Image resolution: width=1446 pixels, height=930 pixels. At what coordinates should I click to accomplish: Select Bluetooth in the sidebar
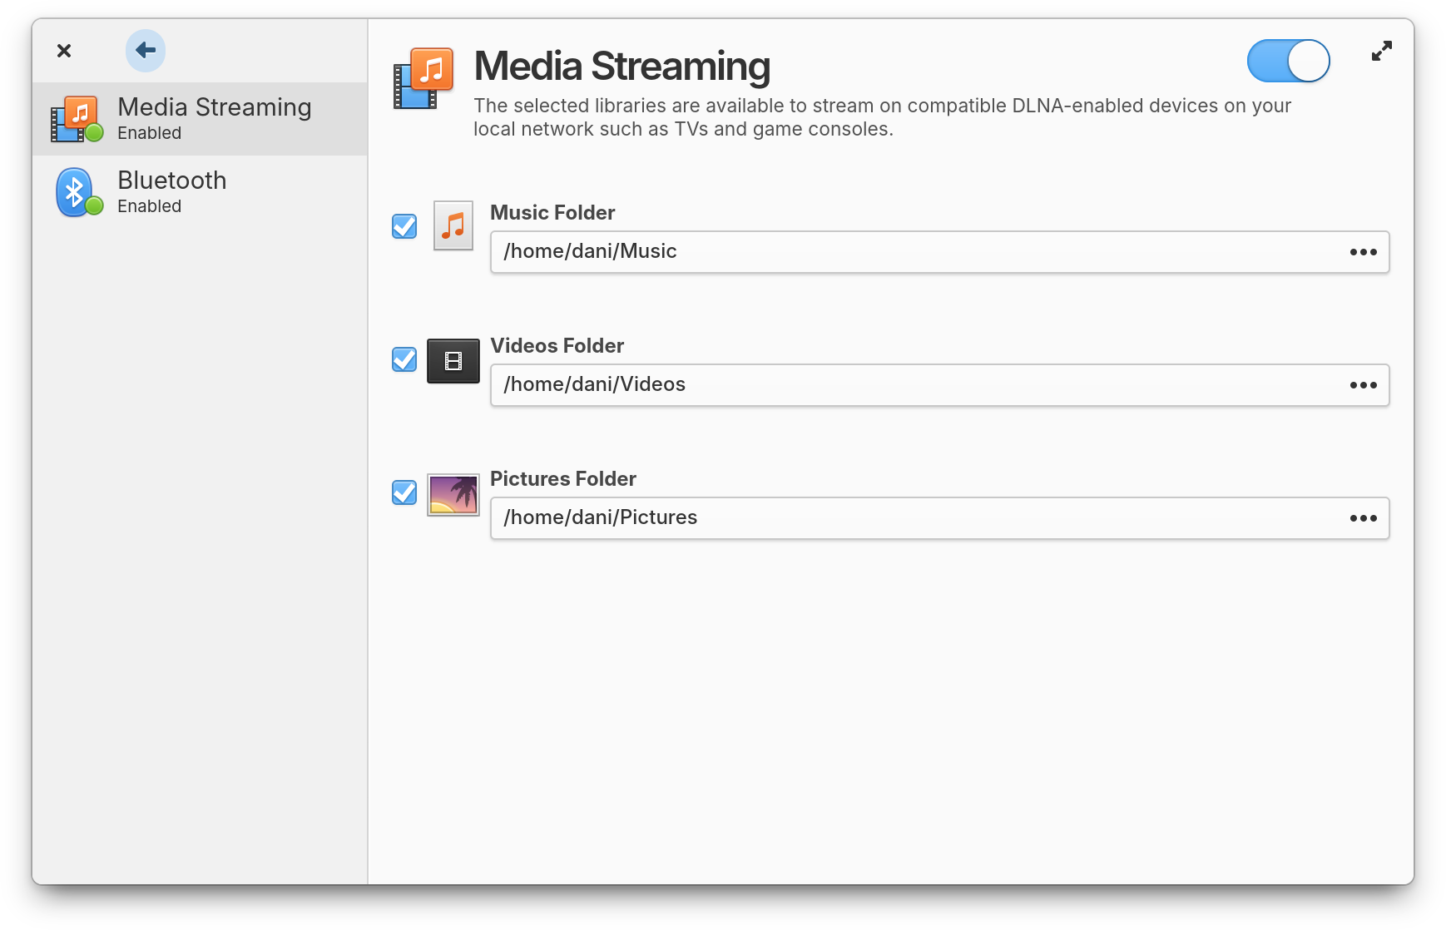pyautogui.click(x=200, y=192)
